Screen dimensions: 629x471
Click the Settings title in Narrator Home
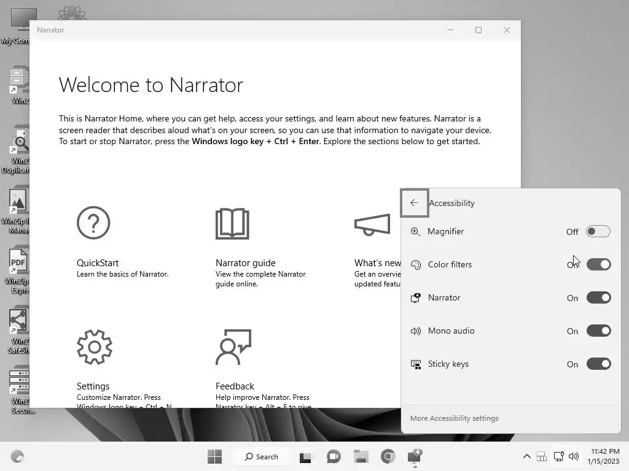coord(93,386)
